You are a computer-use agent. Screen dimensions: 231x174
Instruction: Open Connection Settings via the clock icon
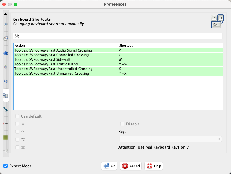[5, 38]
